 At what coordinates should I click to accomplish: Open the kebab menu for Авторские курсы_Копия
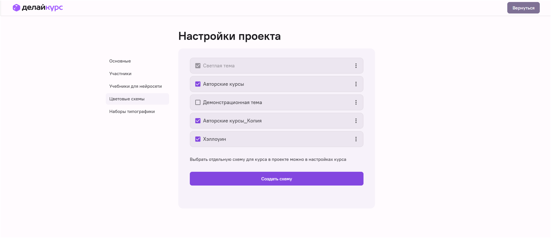[356, 121]
